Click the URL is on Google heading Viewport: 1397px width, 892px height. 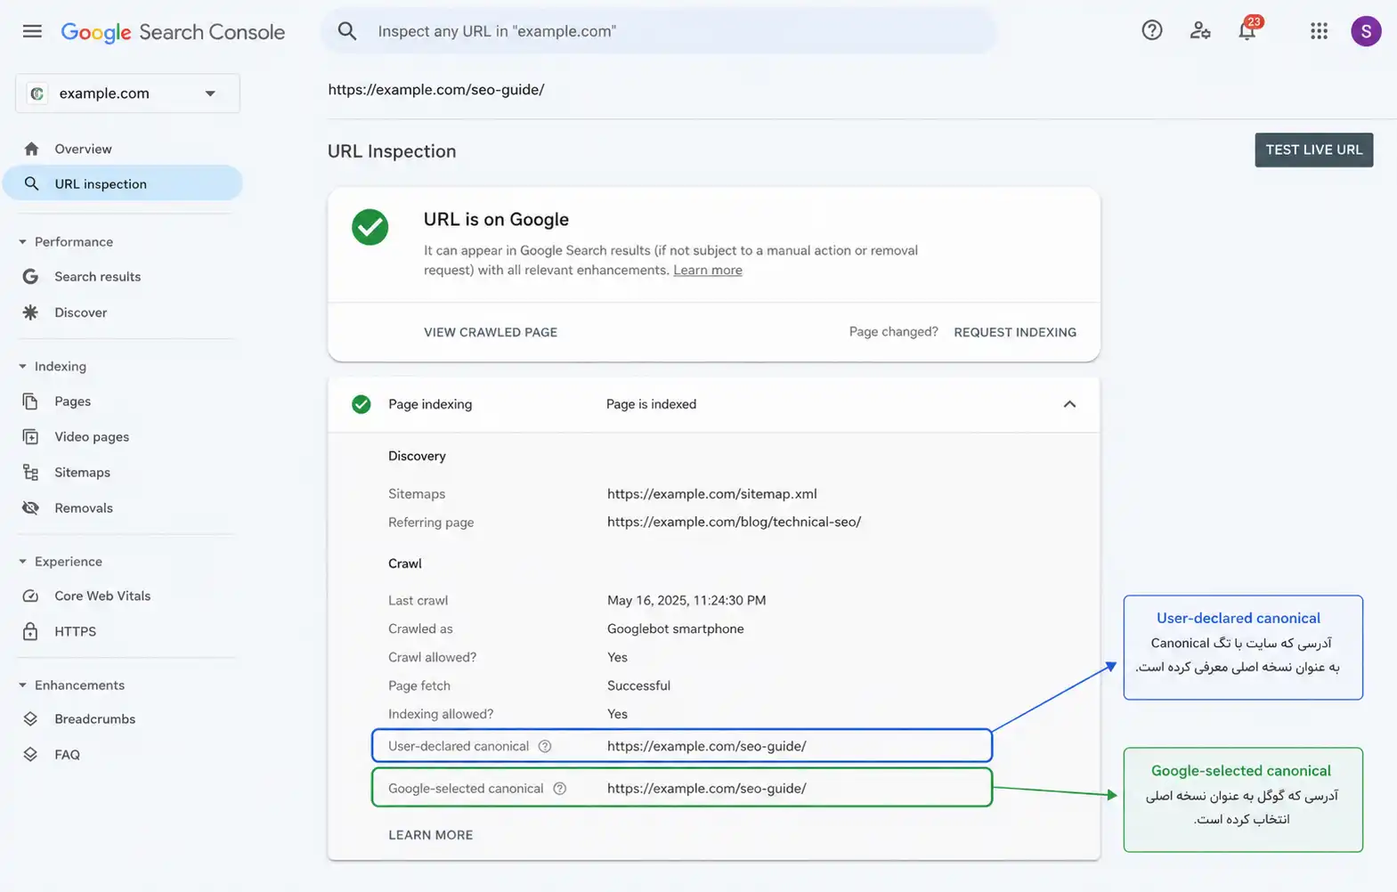[496, 220]
